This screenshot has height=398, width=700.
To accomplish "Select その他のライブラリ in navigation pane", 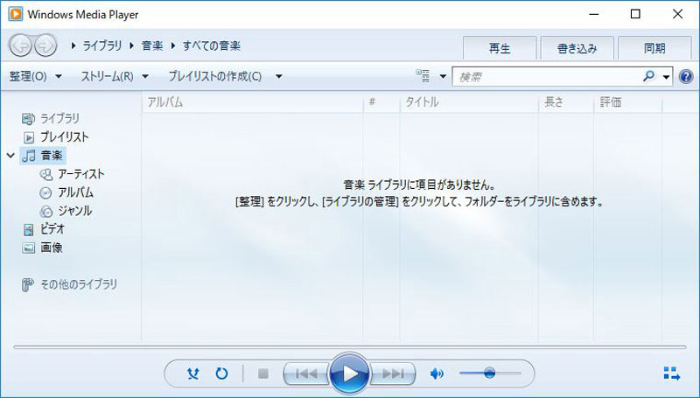I will (x=79, y=284).
